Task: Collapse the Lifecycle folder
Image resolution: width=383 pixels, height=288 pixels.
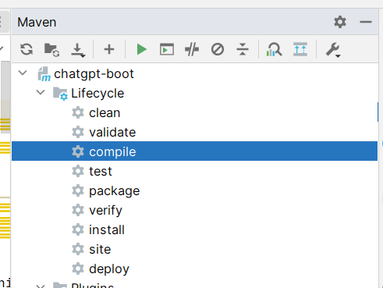Action: pos(41,92)
